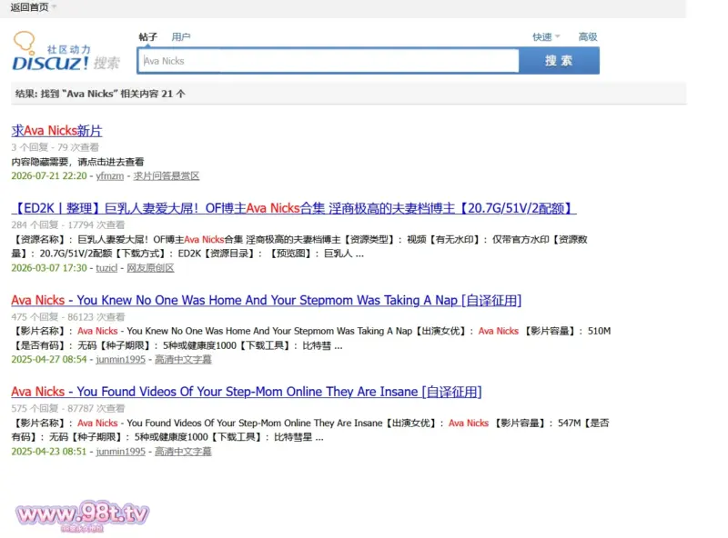Switch to the 用户 tab
The image size is (728, 538).
point(180,36)
